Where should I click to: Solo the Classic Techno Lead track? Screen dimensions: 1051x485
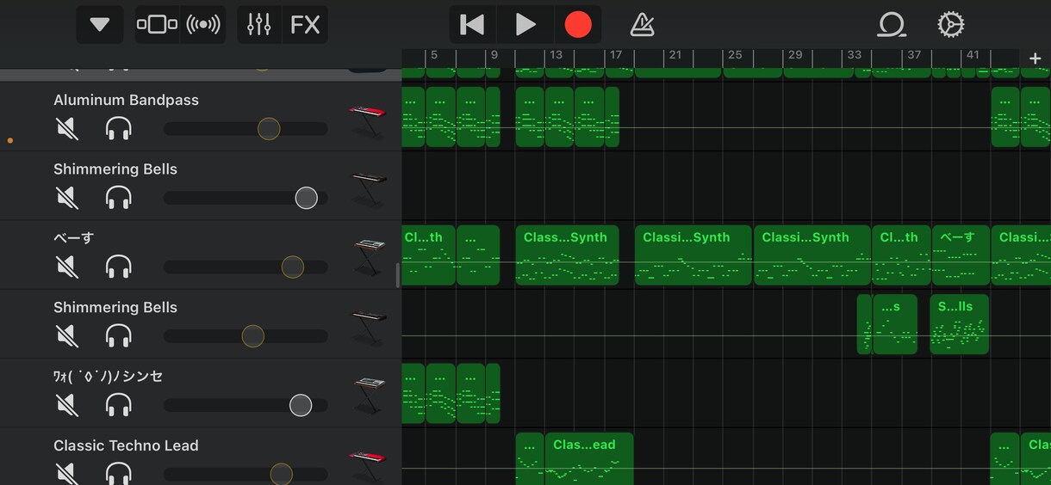(118, 473)
